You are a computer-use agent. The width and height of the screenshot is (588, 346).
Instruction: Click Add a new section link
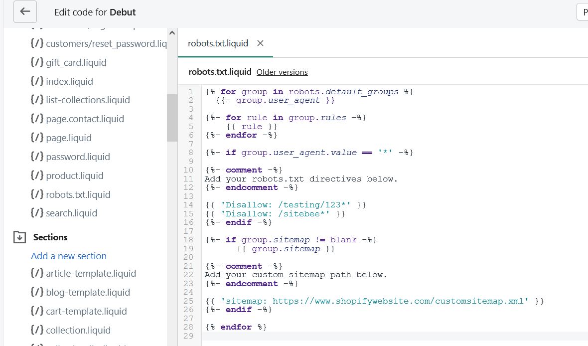(69, 256)
